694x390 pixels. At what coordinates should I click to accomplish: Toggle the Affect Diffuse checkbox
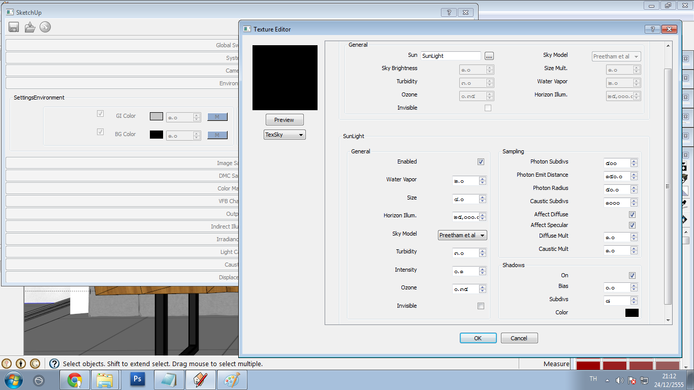tap(632, 215)
